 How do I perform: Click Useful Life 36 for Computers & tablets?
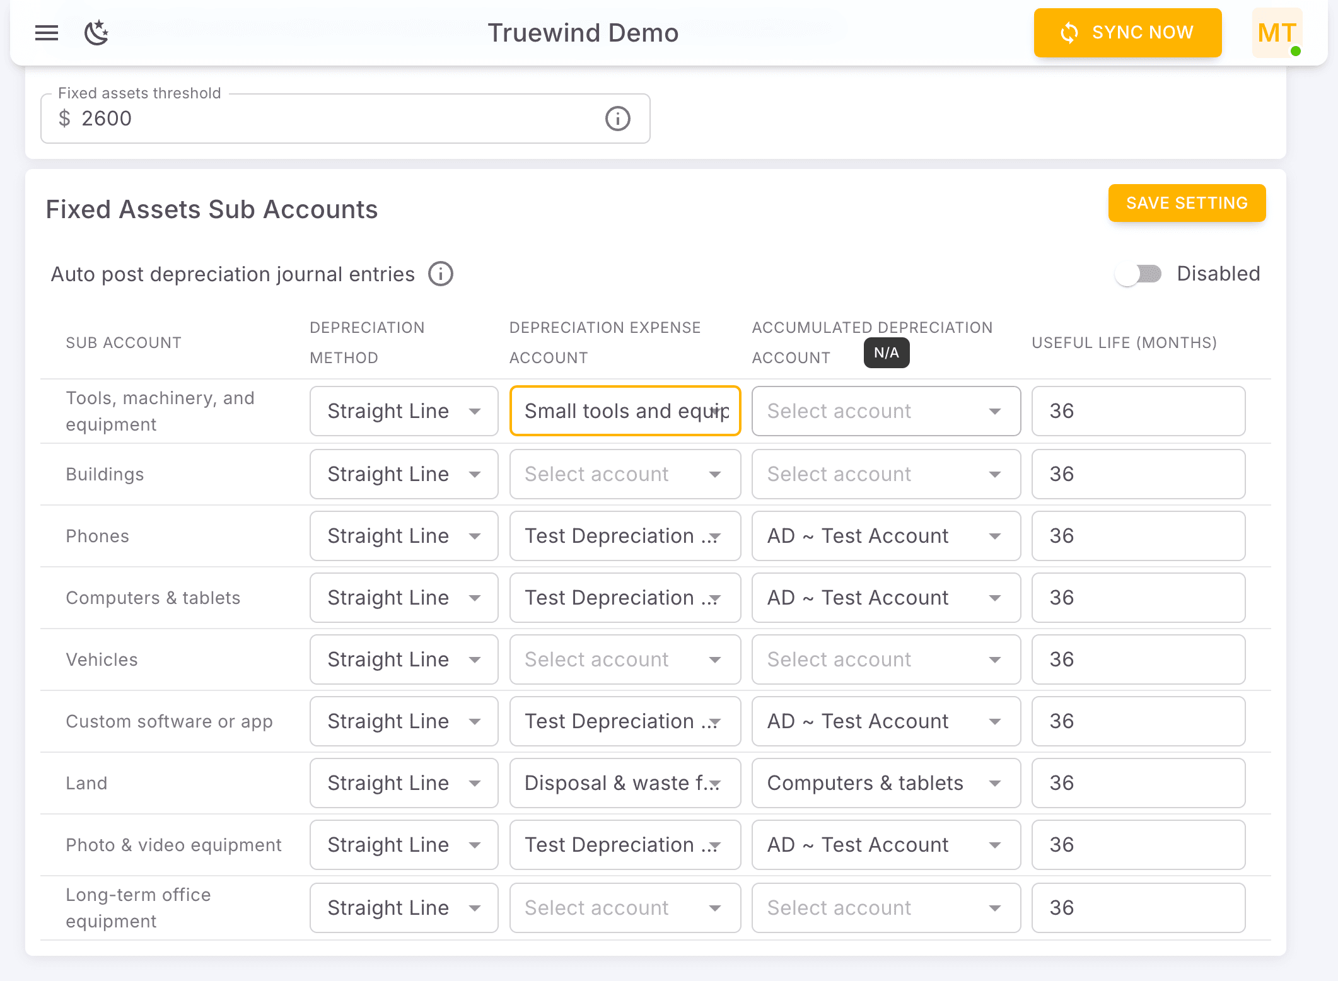[x=1137, y=597]
